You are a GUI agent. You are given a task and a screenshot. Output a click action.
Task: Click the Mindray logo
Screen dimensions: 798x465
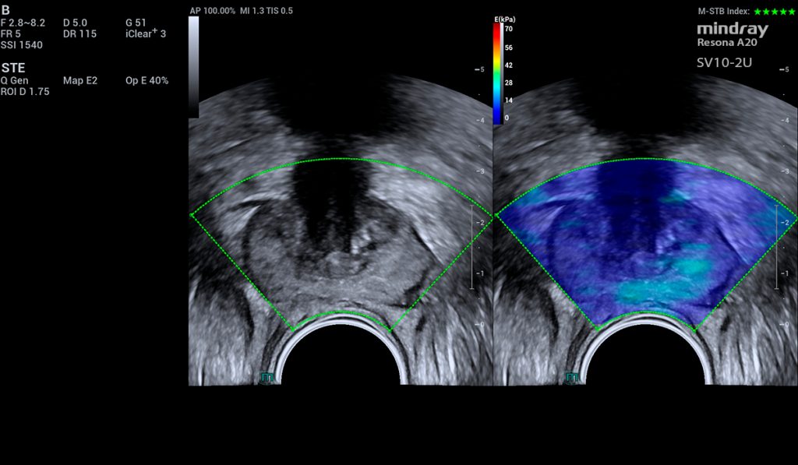pos(732,30)
